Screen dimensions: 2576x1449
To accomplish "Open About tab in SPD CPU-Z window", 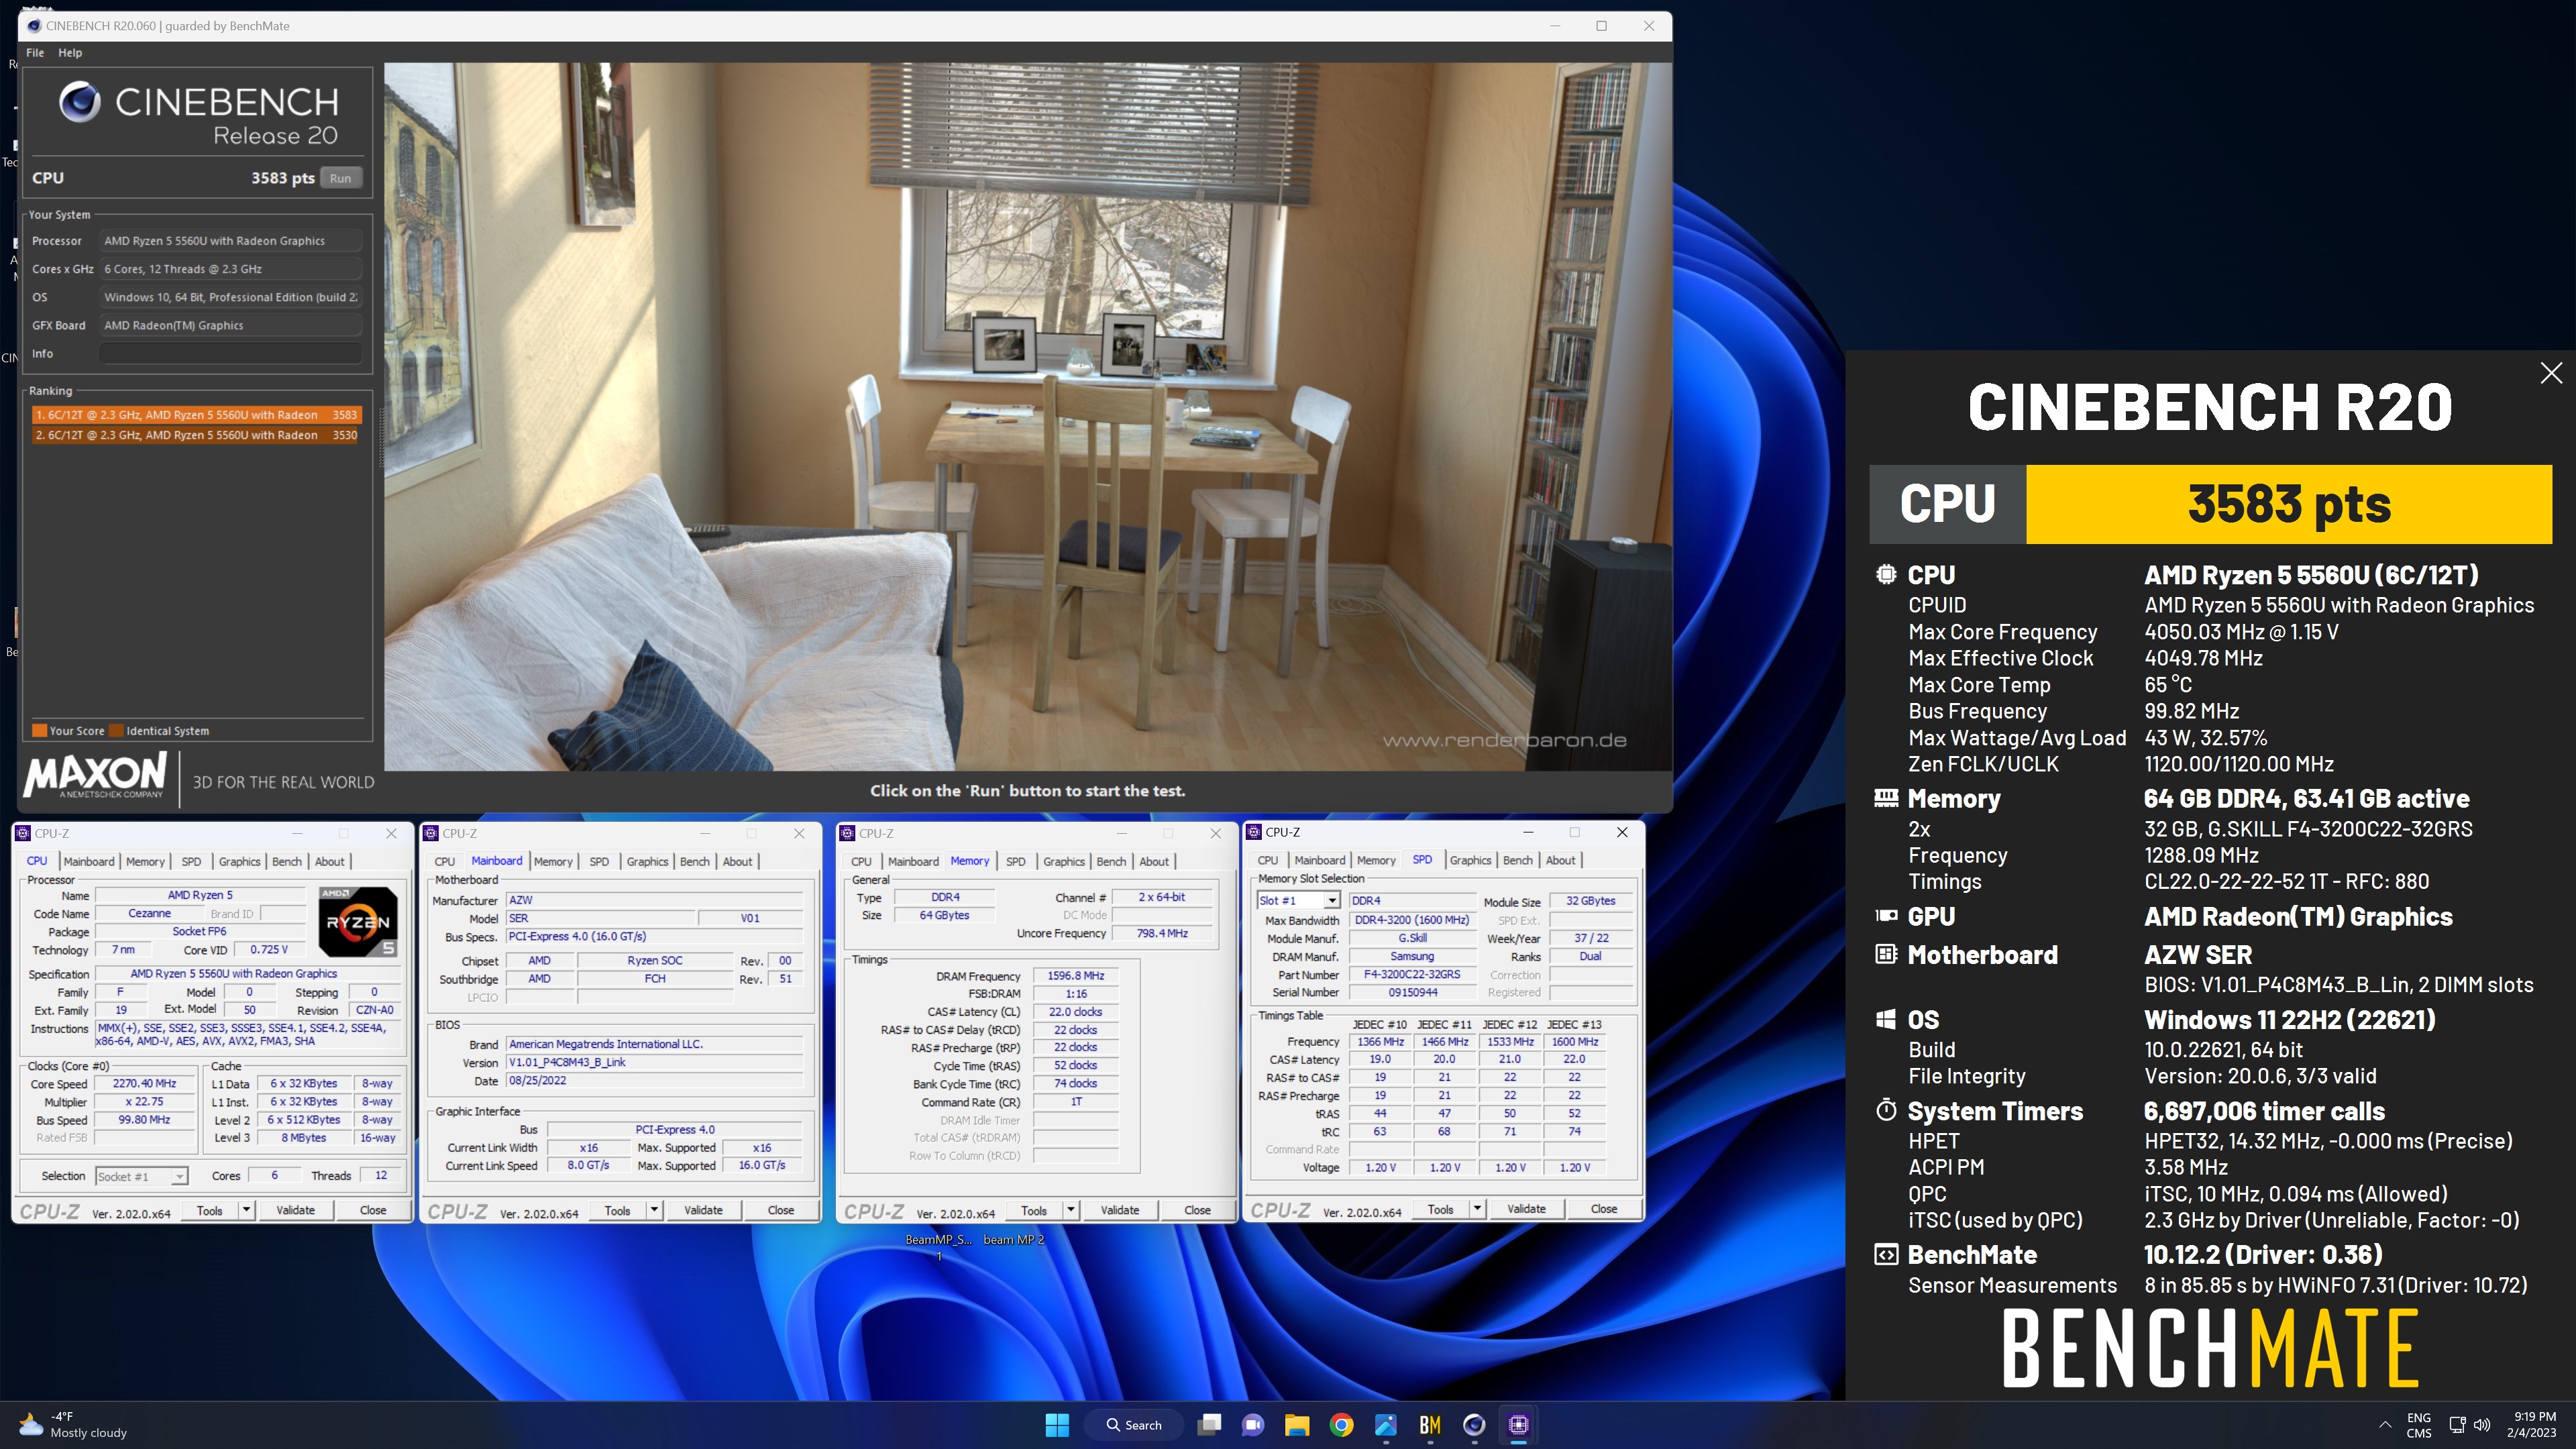I will [1560, 860].
